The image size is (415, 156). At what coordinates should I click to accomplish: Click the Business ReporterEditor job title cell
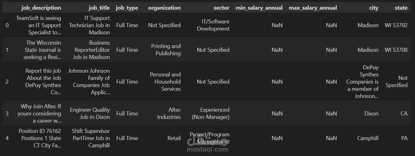pyautogui.click(x=92, y=50)
